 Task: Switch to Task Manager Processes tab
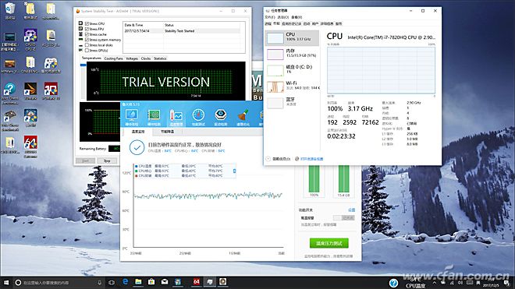point(268,23)
